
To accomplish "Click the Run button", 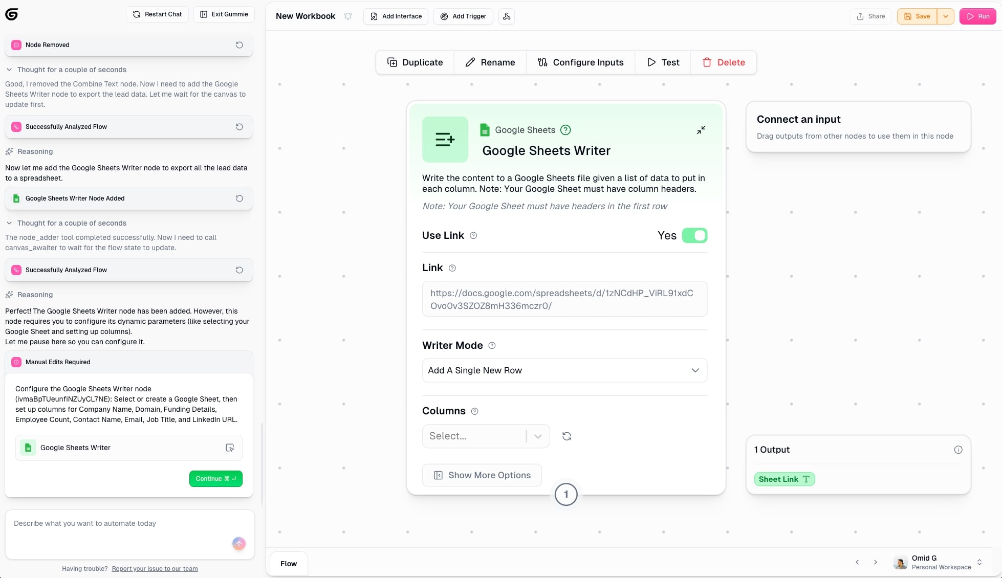I will coord(977,16).
